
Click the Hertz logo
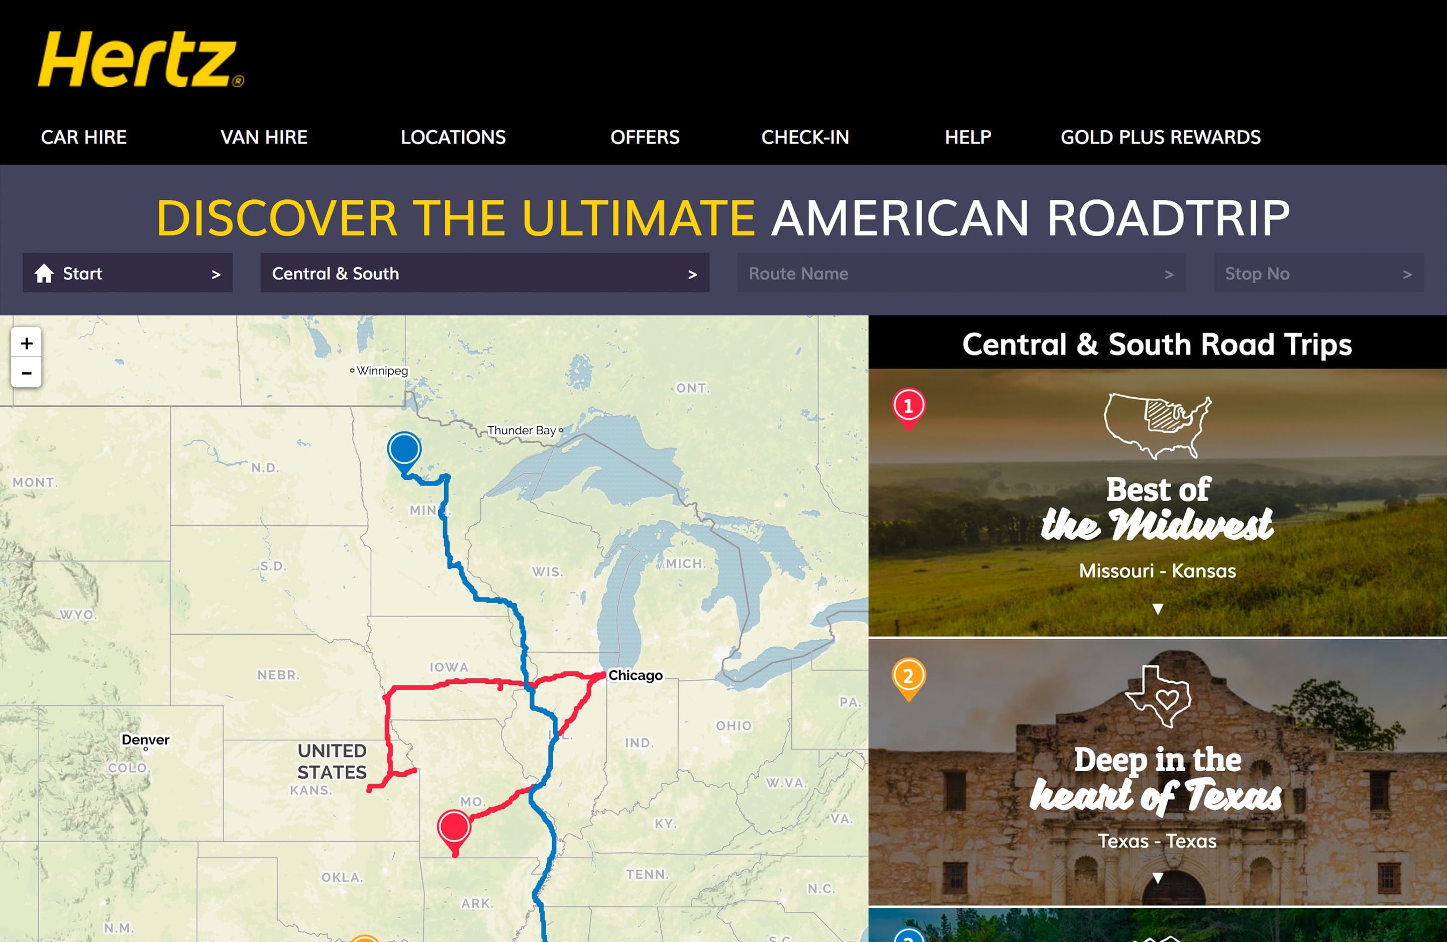pyautogui.click(x=141, y=59)
